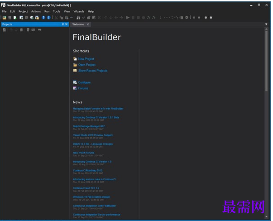Image resolution: width=273 pixels, height=221 pixels.
Task: Click the scissors cut icon
Action: [x=56, y=18]
